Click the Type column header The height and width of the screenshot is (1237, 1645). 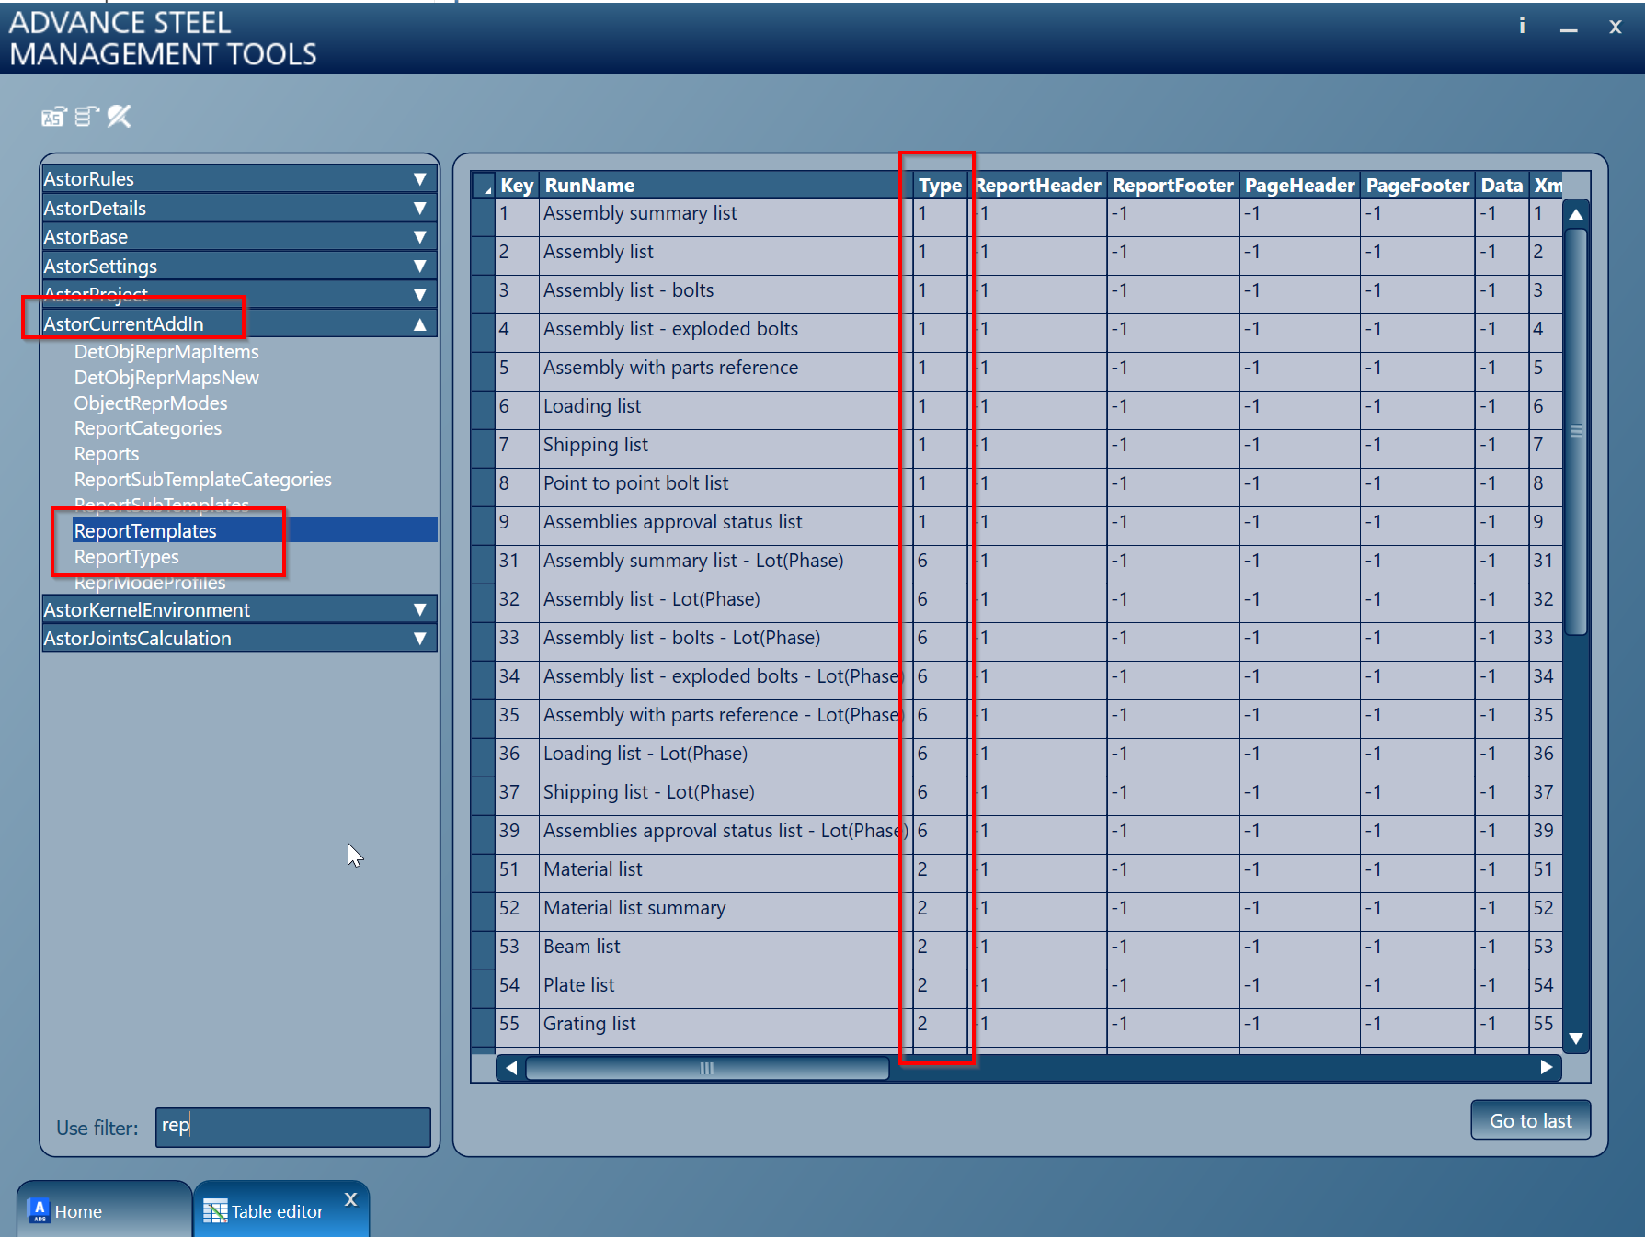[940, 186]
